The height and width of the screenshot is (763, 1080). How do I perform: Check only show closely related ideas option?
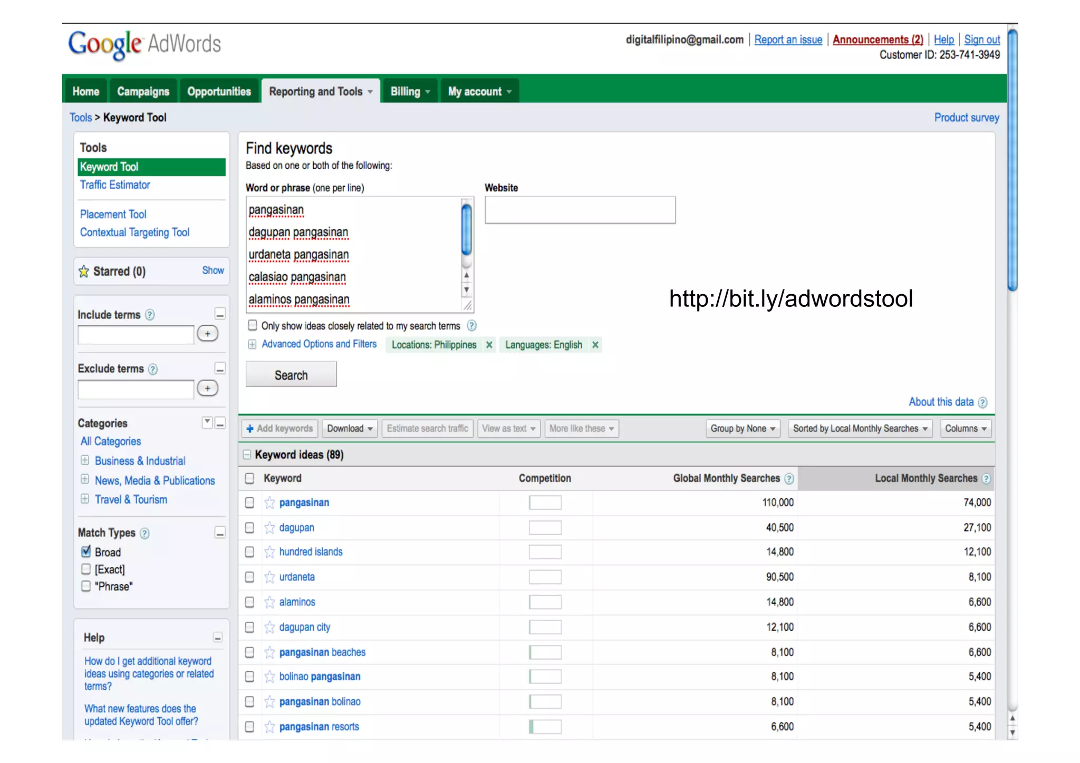point(253,325)
